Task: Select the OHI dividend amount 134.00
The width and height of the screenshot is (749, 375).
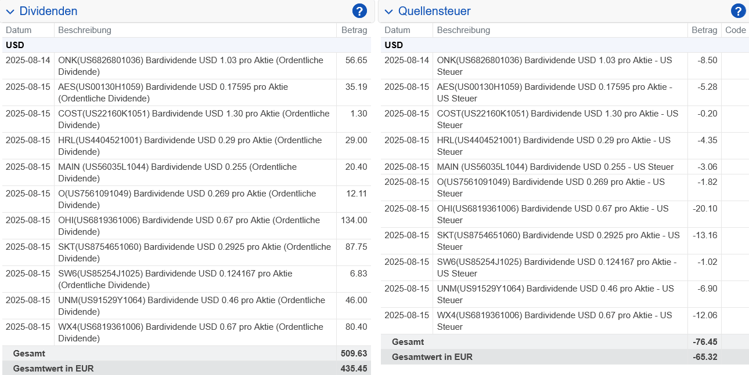Action: click(x=355, y=220)
